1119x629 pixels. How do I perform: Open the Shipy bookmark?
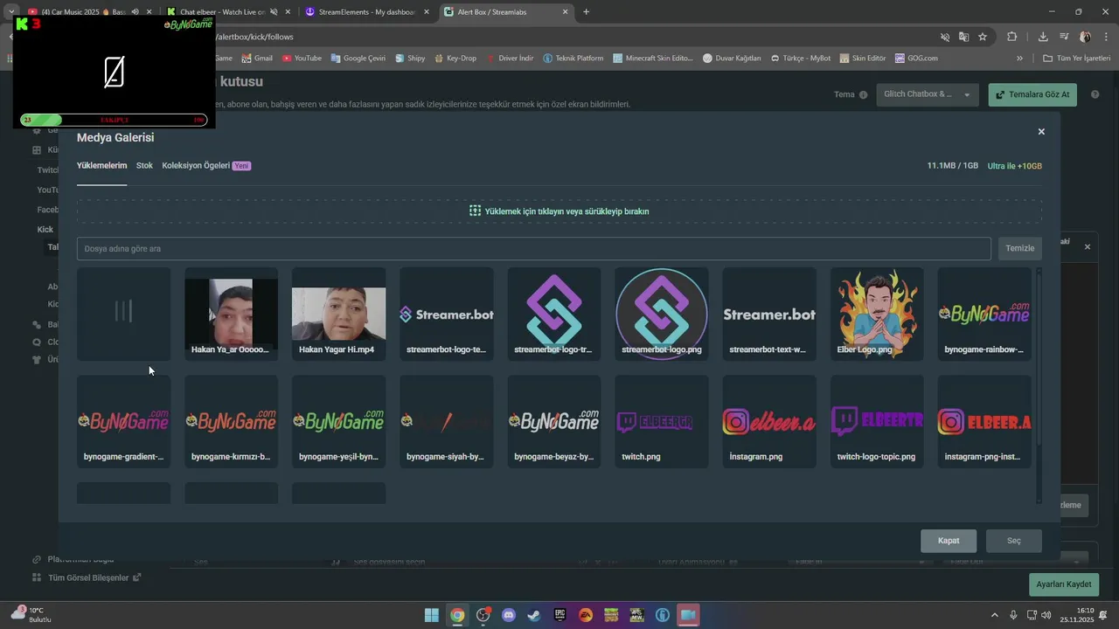click(410, 59)
